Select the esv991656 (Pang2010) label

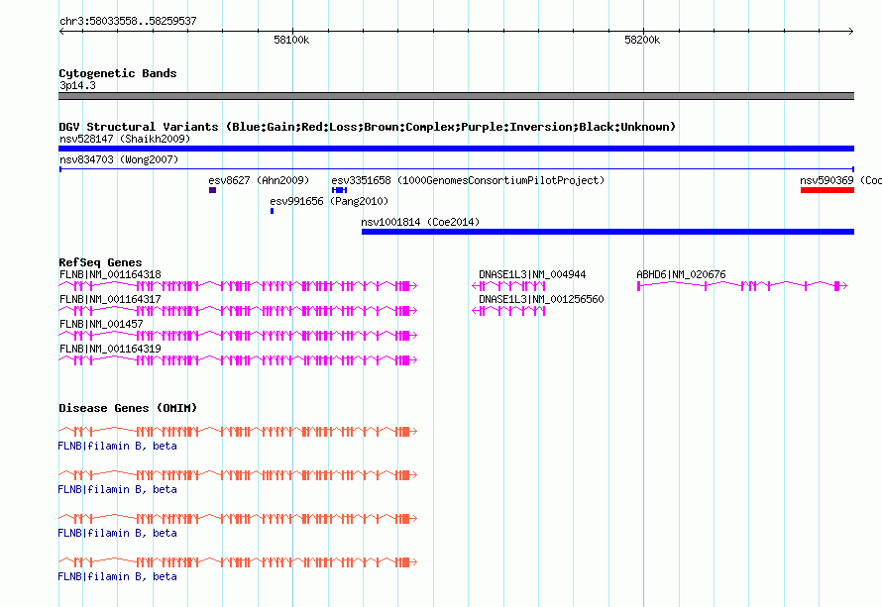pos(329,201)
